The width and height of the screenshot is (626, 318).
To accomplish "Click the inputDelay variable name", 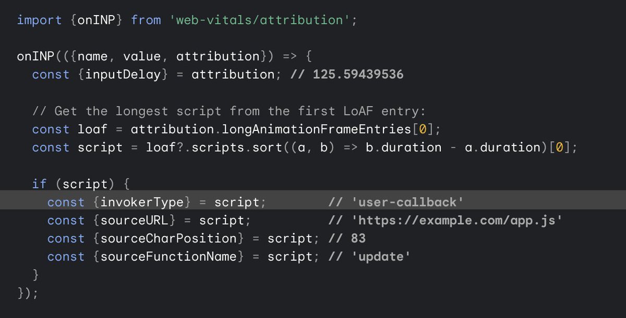I will coord(123,75).
